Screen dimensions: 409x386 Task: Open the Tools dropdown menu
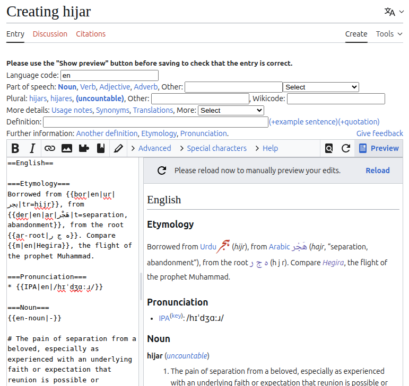389,34
